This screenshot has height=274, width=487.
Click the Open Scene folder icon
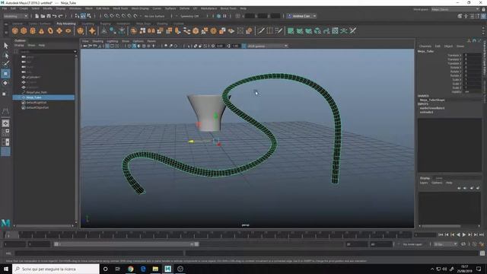tap(43, 16)
